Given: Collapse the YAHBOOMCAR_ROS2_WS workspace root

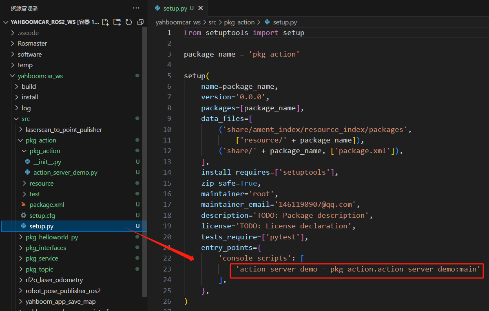Looking at the screenshot, I should (x=6, y=22).
